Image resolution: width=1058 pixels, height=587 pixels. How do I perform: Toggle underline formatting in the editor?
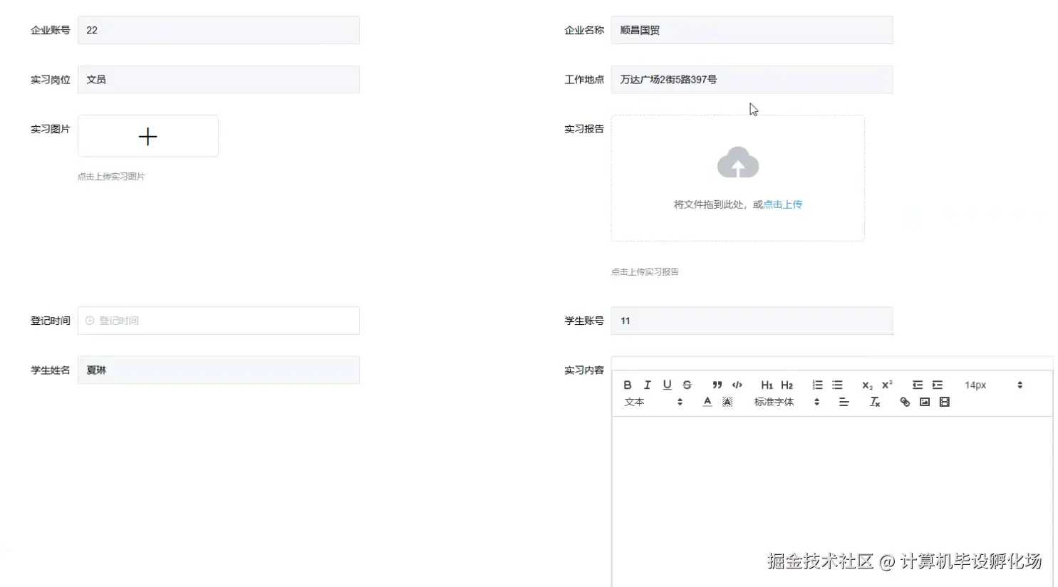667,385
